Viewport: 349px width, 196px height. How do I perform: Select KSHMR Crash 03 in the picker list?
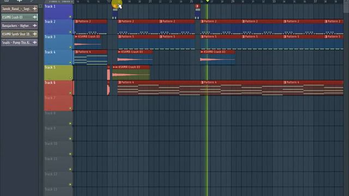[20, 17]
